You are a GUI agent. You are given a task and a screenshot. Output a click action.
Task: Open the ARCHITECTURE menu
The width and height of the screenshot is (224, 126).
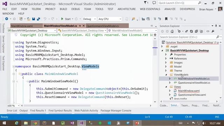click(x=126, y=9)
